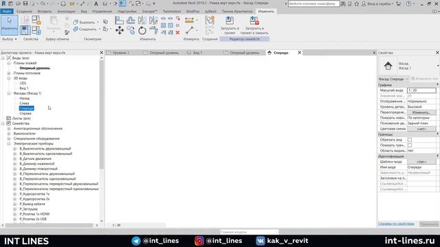Viewport: 440px width, 247px height.
Task: Choose Mirror by drawing axis tool
Action: coord(153,21)
